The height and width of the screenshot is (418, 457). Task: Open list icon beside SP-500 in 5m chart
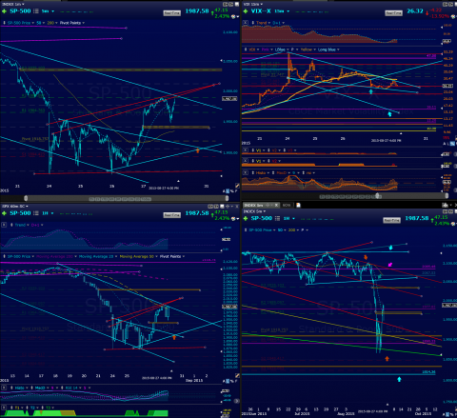tap(36, 11)
